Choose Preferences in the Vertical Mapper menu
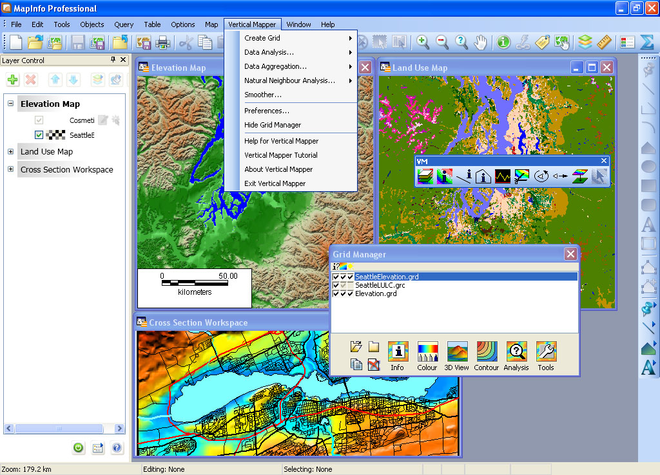The width and height of the screenshot is (660, 475). 291,111
